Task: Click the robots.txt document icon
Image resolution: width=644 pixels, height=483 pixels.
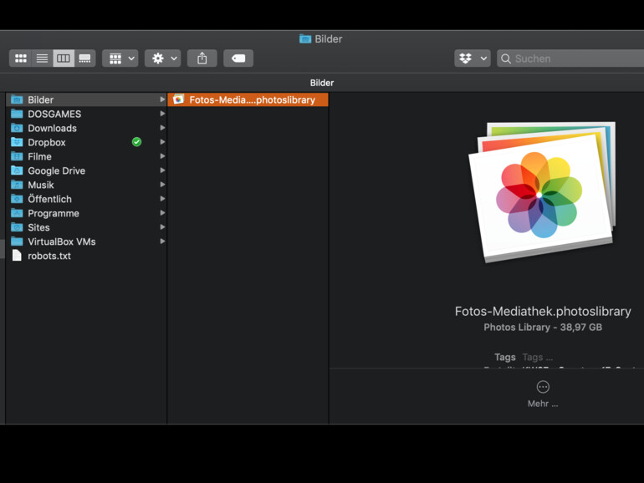Action: 17,255
